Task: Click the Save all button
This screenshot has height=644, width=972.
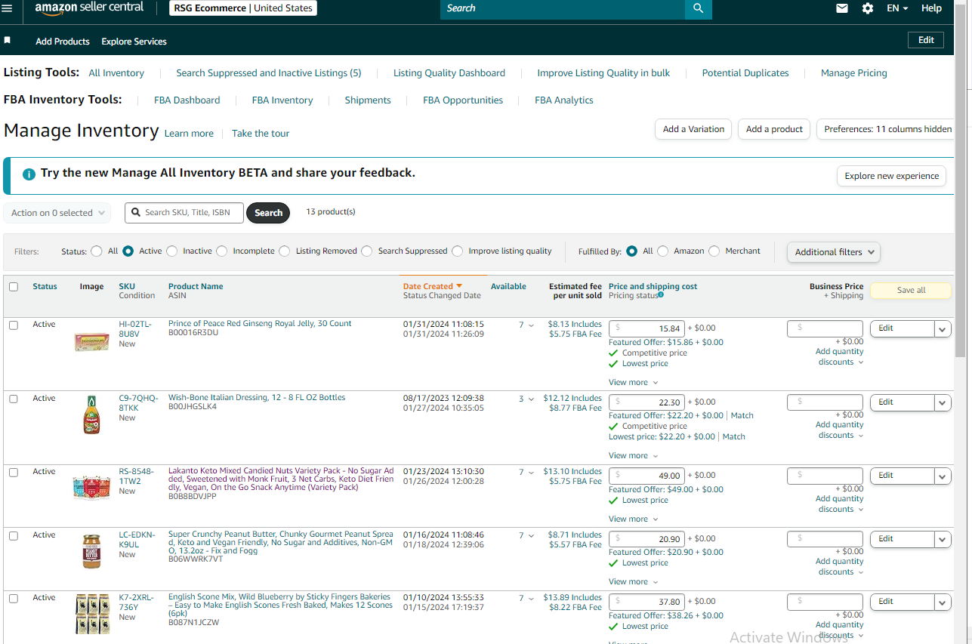Action: 911,291
